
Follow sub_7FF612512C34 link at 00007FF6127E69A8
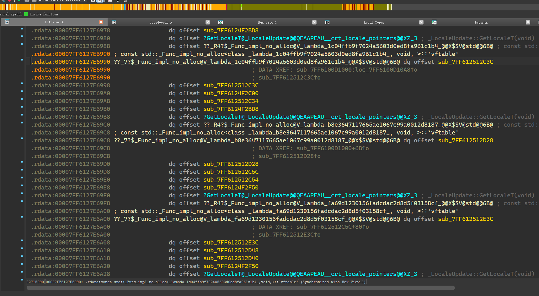pyautogui.click(x=231, y=101)
